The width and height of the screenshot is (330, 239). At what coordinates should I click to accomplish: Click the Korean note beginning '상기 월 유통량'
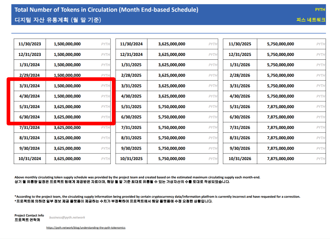tap(122, 182)
